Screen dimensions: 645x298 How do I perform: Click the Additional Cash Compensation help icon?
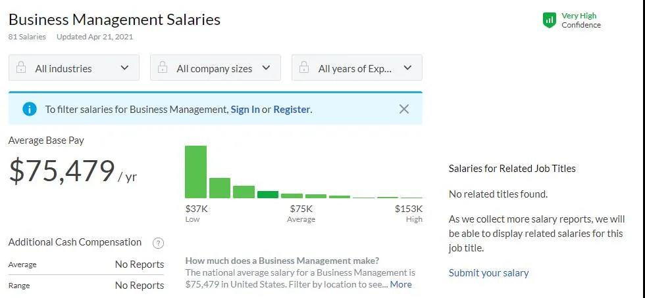point(159,243)
